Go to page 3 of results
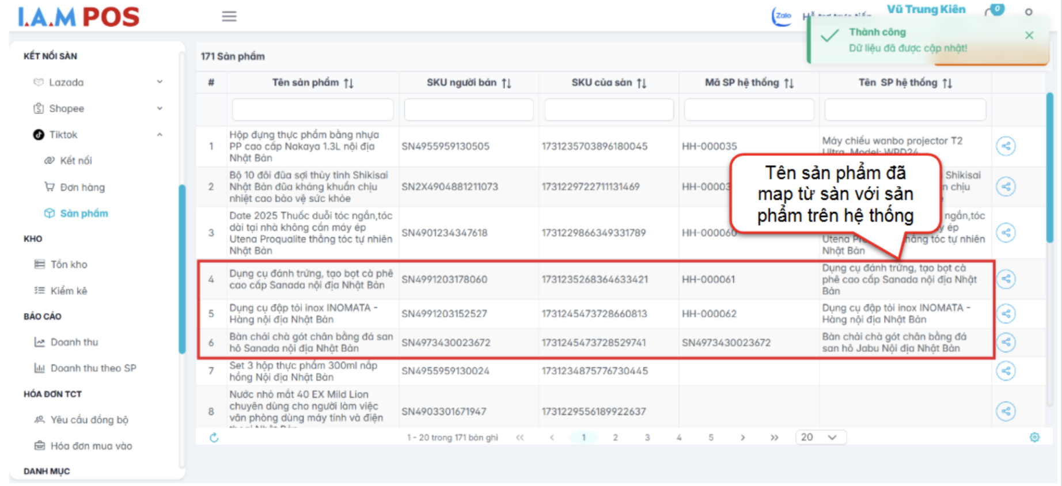The width and height of the screenshot is (1062, 486). (x=647, y=438)
